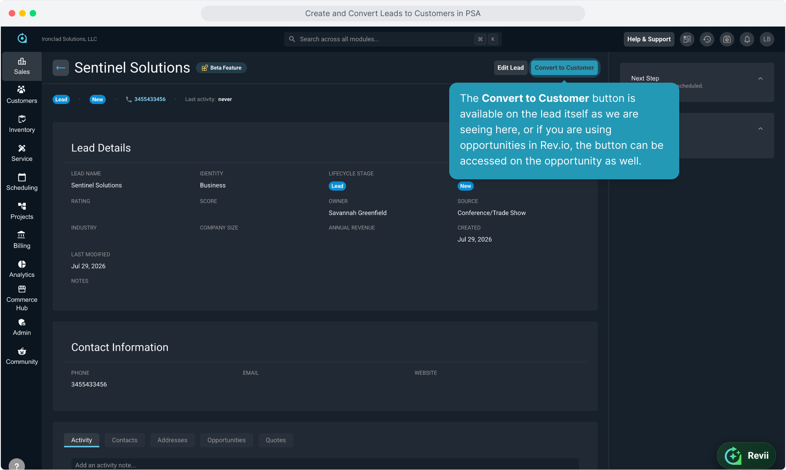Click the New status badge under title
Image resolution: width=786 pixels, height=470 pixels.
[98, 100]
